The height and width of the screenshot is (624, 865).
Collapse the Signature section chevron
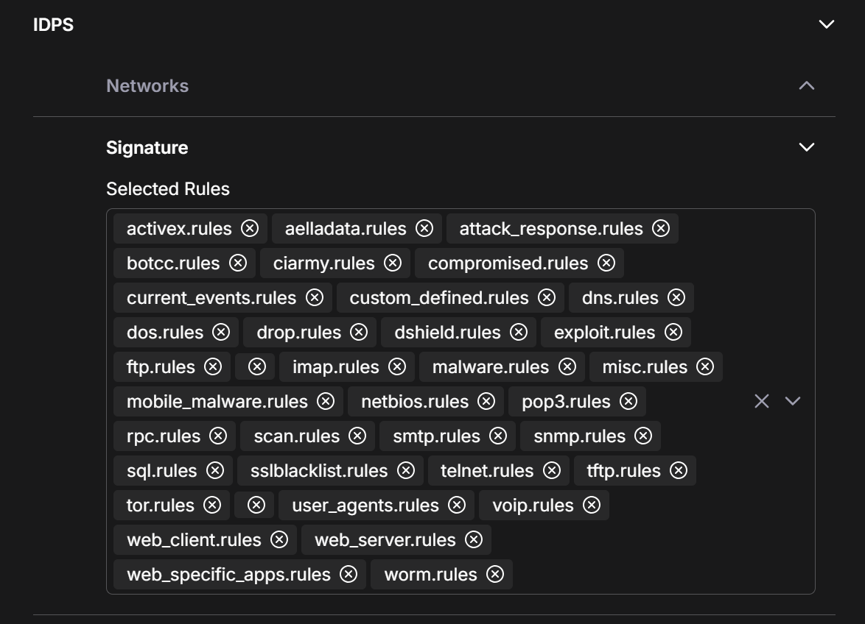point(806,148)
